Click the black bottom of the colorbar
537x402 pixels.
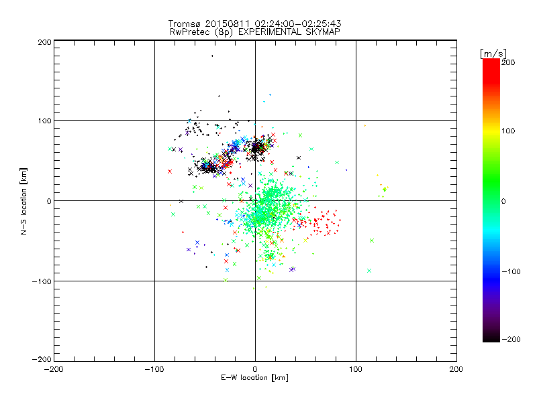click(491, 337)
